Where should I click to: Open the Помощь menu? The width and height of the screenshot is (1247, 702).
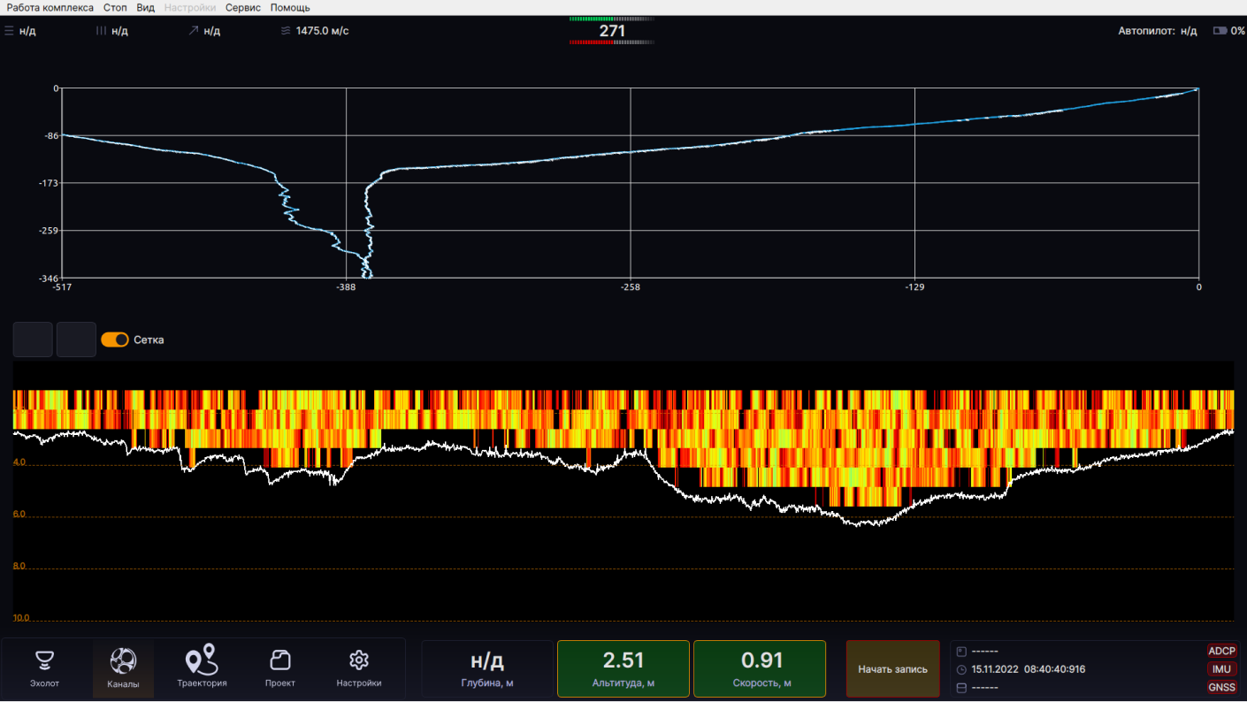click(290, 7)
